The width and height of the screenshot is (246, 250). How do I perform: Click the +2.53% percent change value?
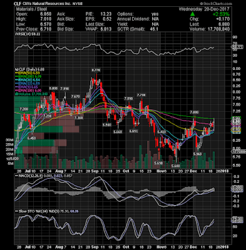pos(221,14)
